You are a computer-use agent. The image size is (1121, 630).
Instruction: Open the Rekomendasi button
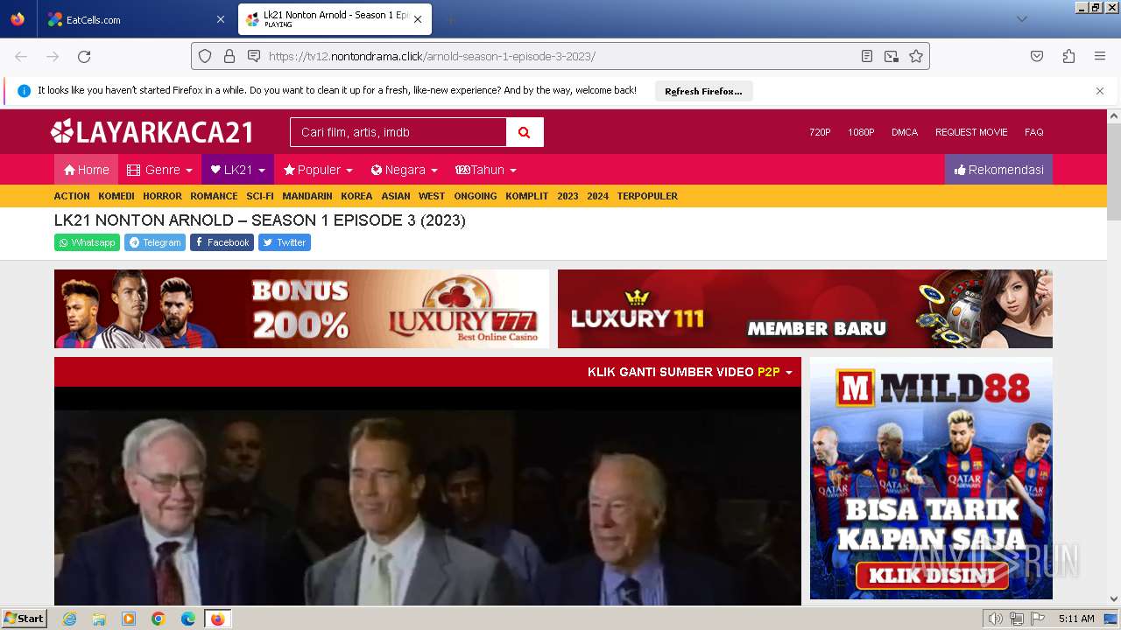point(998,170)
